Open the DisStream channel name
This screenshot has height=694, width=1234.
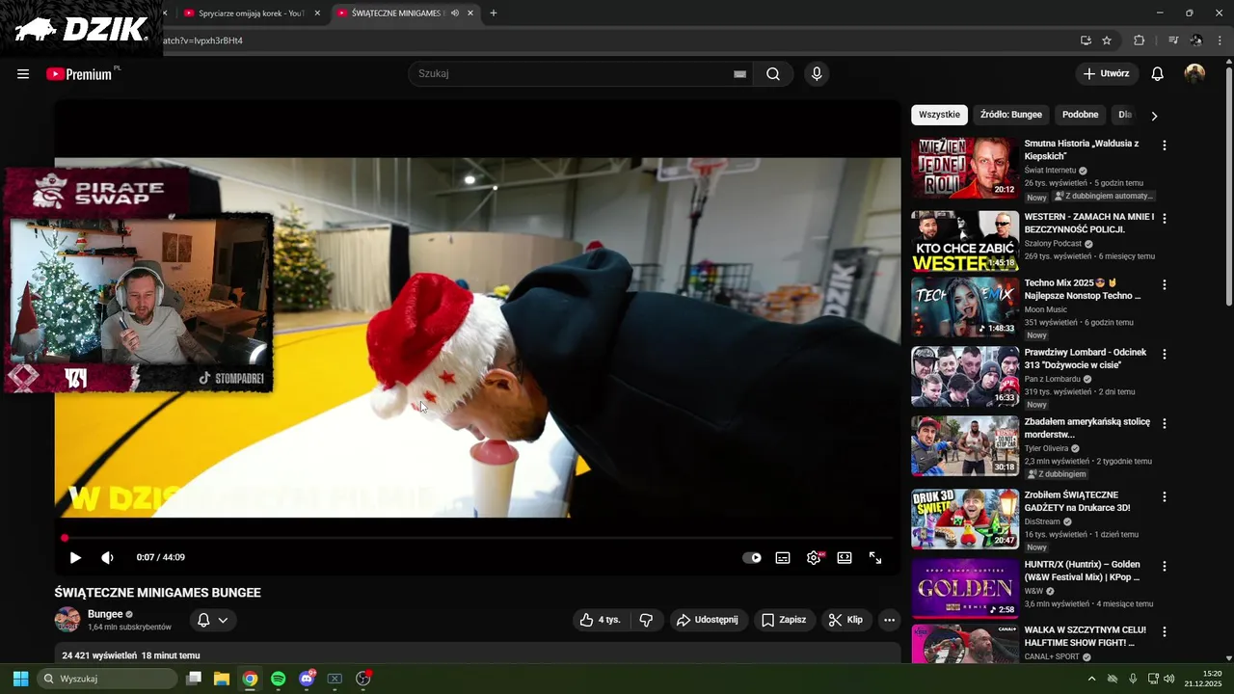(x=1042, y=521)
